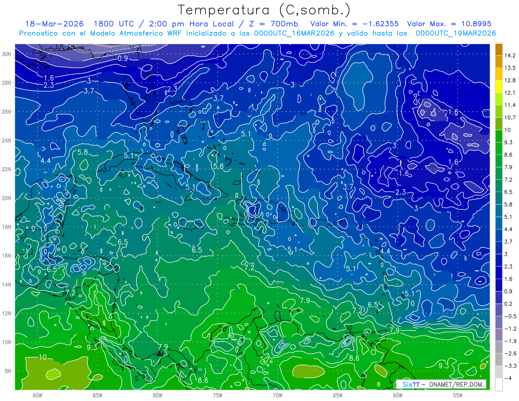
Task: Click green swatch between 9.3 and 10
Action: [x=499, y=136]
